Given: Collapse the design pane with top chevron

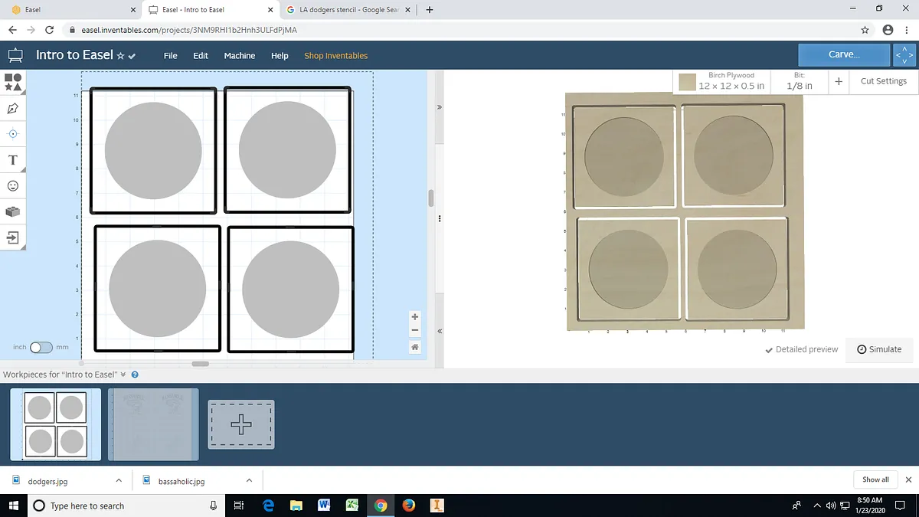Looking at the screenshot, I should 440,107.
